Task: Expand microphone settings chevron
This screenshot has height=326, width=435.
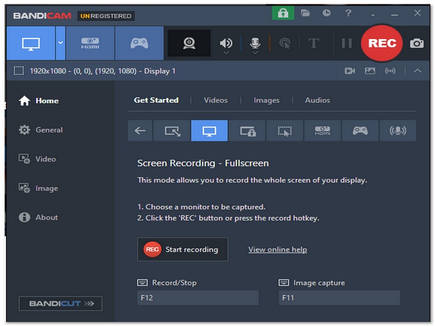Action: pos(255,52)
